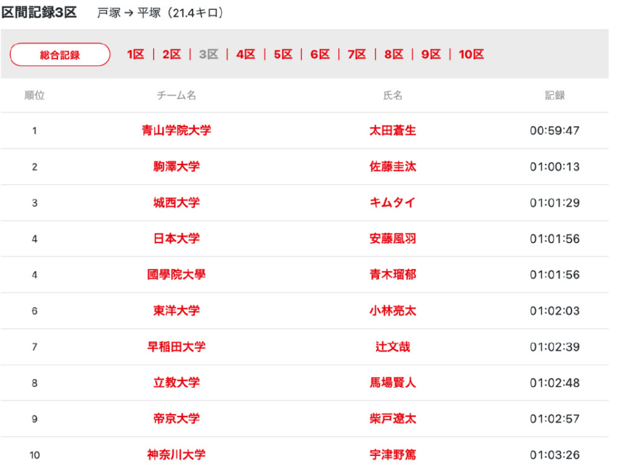Open runner link 馬場賢人
Image resolution: width=620 pixels, height=465 pixels.
(393, 383)
